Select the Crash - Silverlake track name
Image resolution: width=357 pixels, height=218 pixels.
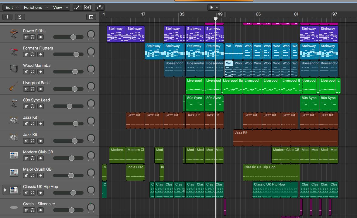pyautogui.click(x=39, y=204)
